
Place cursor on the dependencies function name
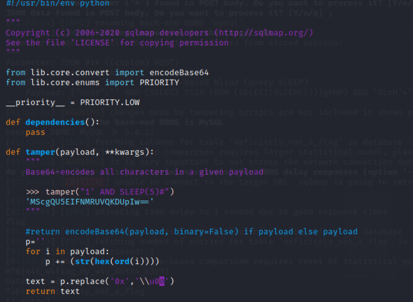[55, 122]
